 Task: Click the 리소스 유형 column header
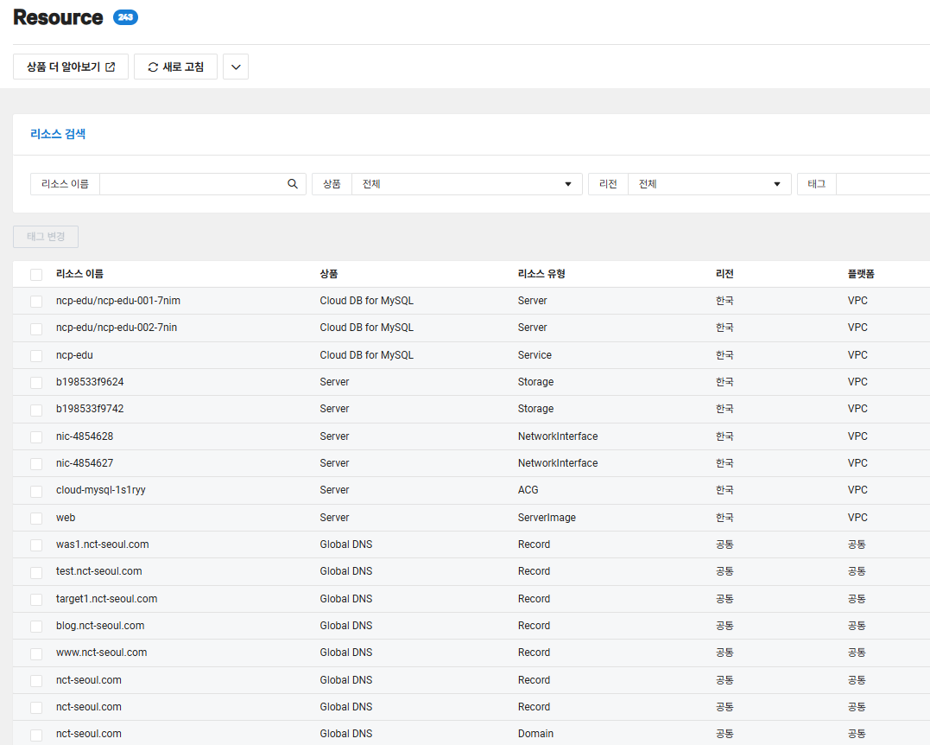tap(541, 274)
